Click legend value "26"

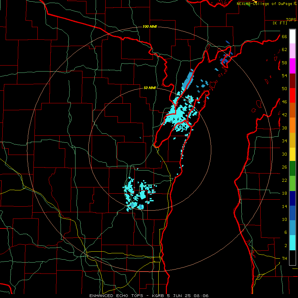(284, 167)
